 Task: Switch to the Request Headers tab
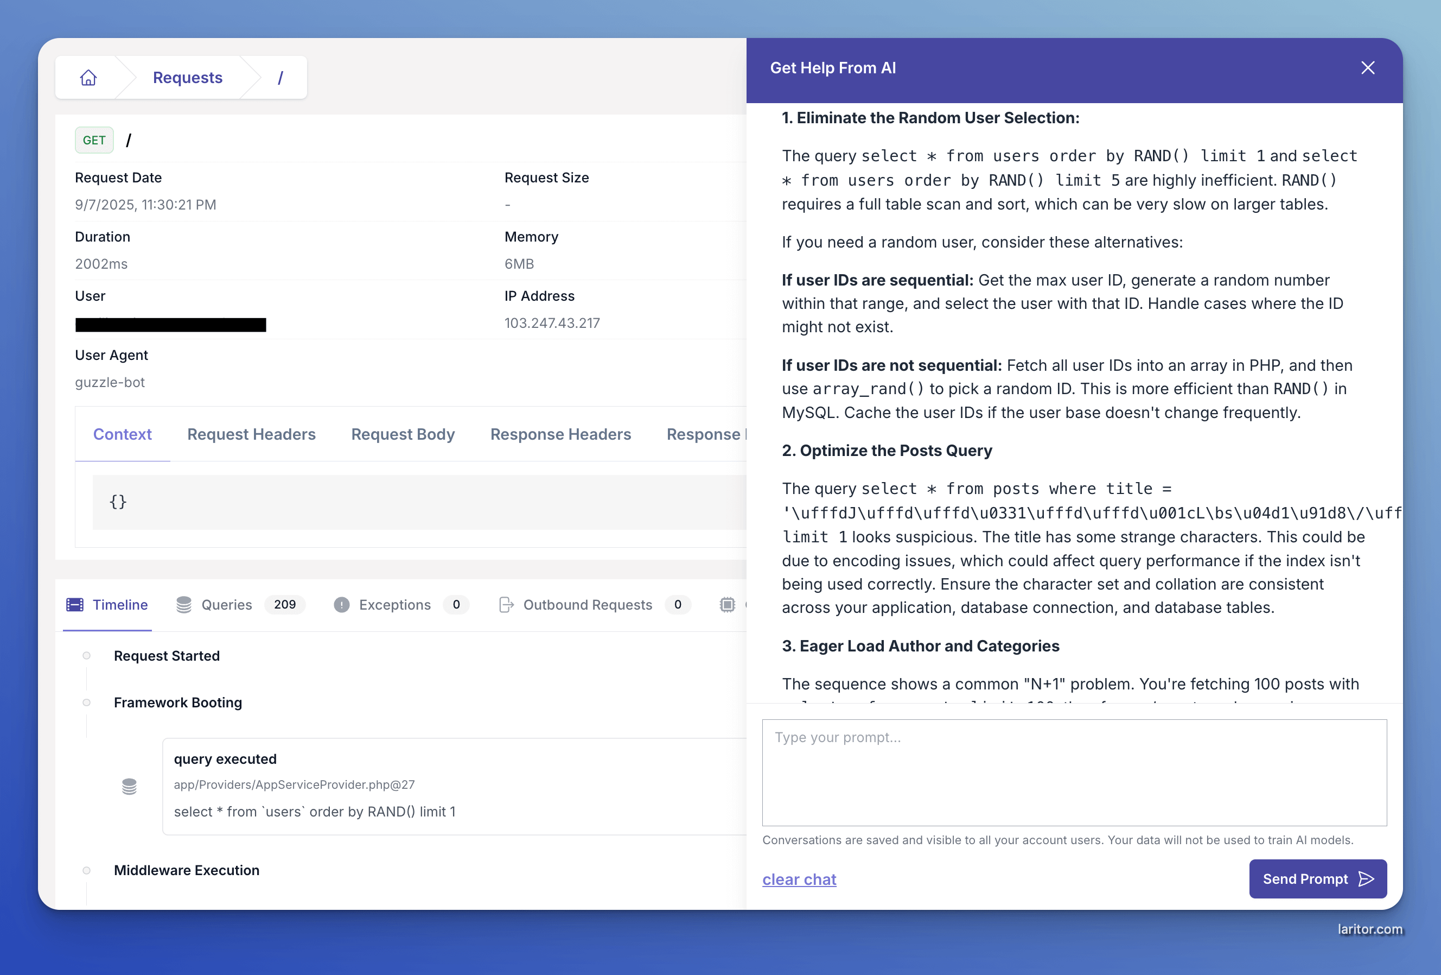[x=251, y=434]
